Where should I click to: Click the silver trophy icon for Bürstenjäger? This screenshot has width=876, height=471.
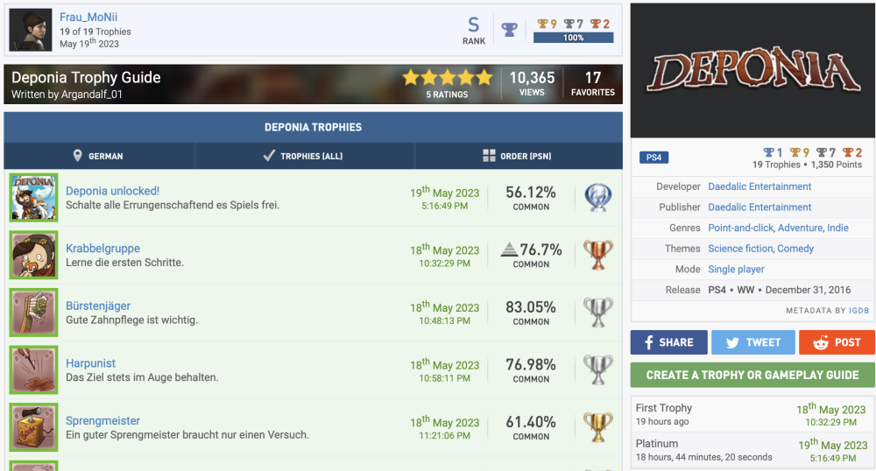click(x=598, y=313)
